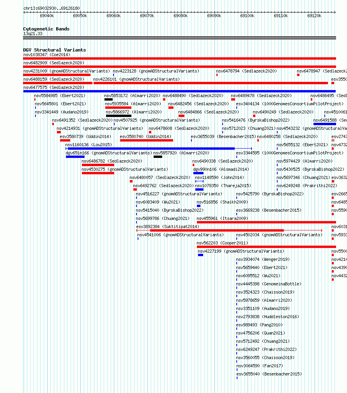
Task: Select nsv6491352 (Sedlazeck2020) label
Action: point(82,120)
